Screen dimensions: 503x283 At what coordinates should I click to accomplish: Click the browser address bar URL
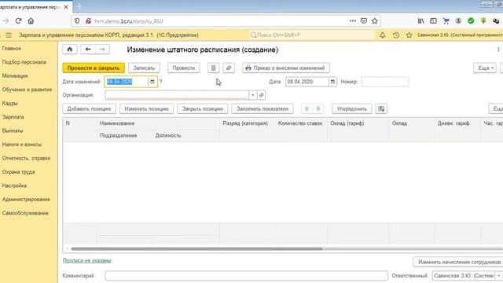click(x=128, y=21)
